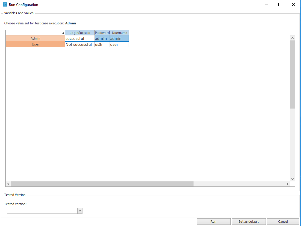Click the Password column header
This screenshot has width=301, height=226.
click(x=102, y=33)
